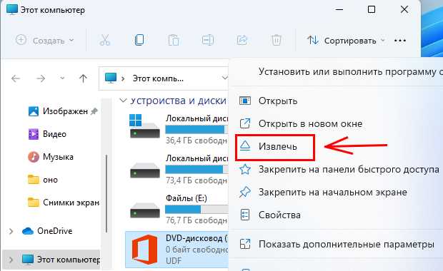Image resolution: width=443 pixels, height=271 pixels.
Task: Go up one level with up arrow
Action: pyautogui.click(x=83, y=78)
